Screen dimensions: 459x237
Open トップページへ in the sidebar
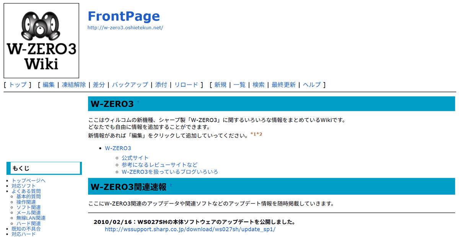(29, 181)
